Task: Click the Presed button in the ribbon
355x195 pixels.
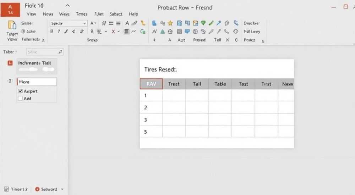Action: click(199, 40)
